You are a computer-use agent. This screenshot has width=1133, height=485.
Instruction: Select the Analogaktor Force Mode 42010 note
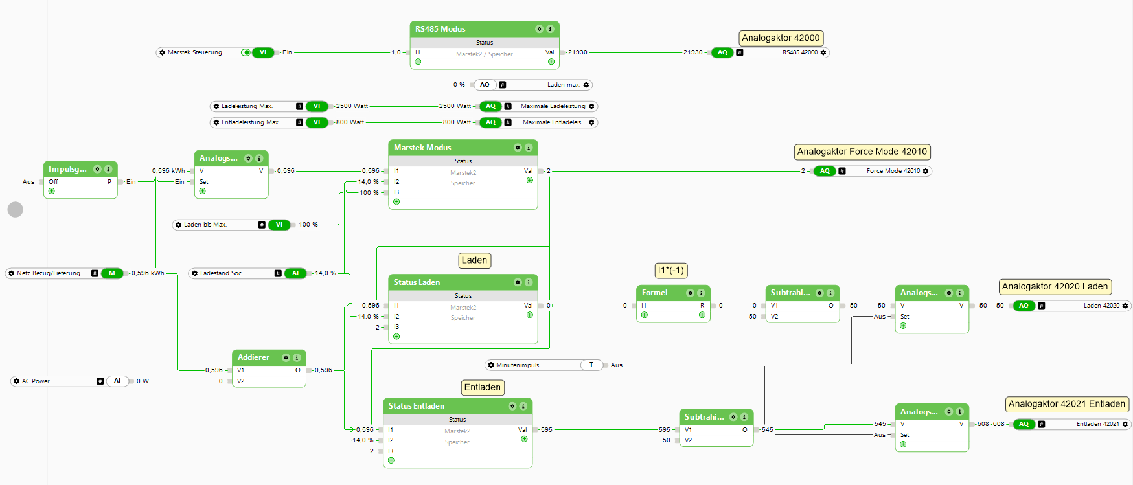(862, 152)
